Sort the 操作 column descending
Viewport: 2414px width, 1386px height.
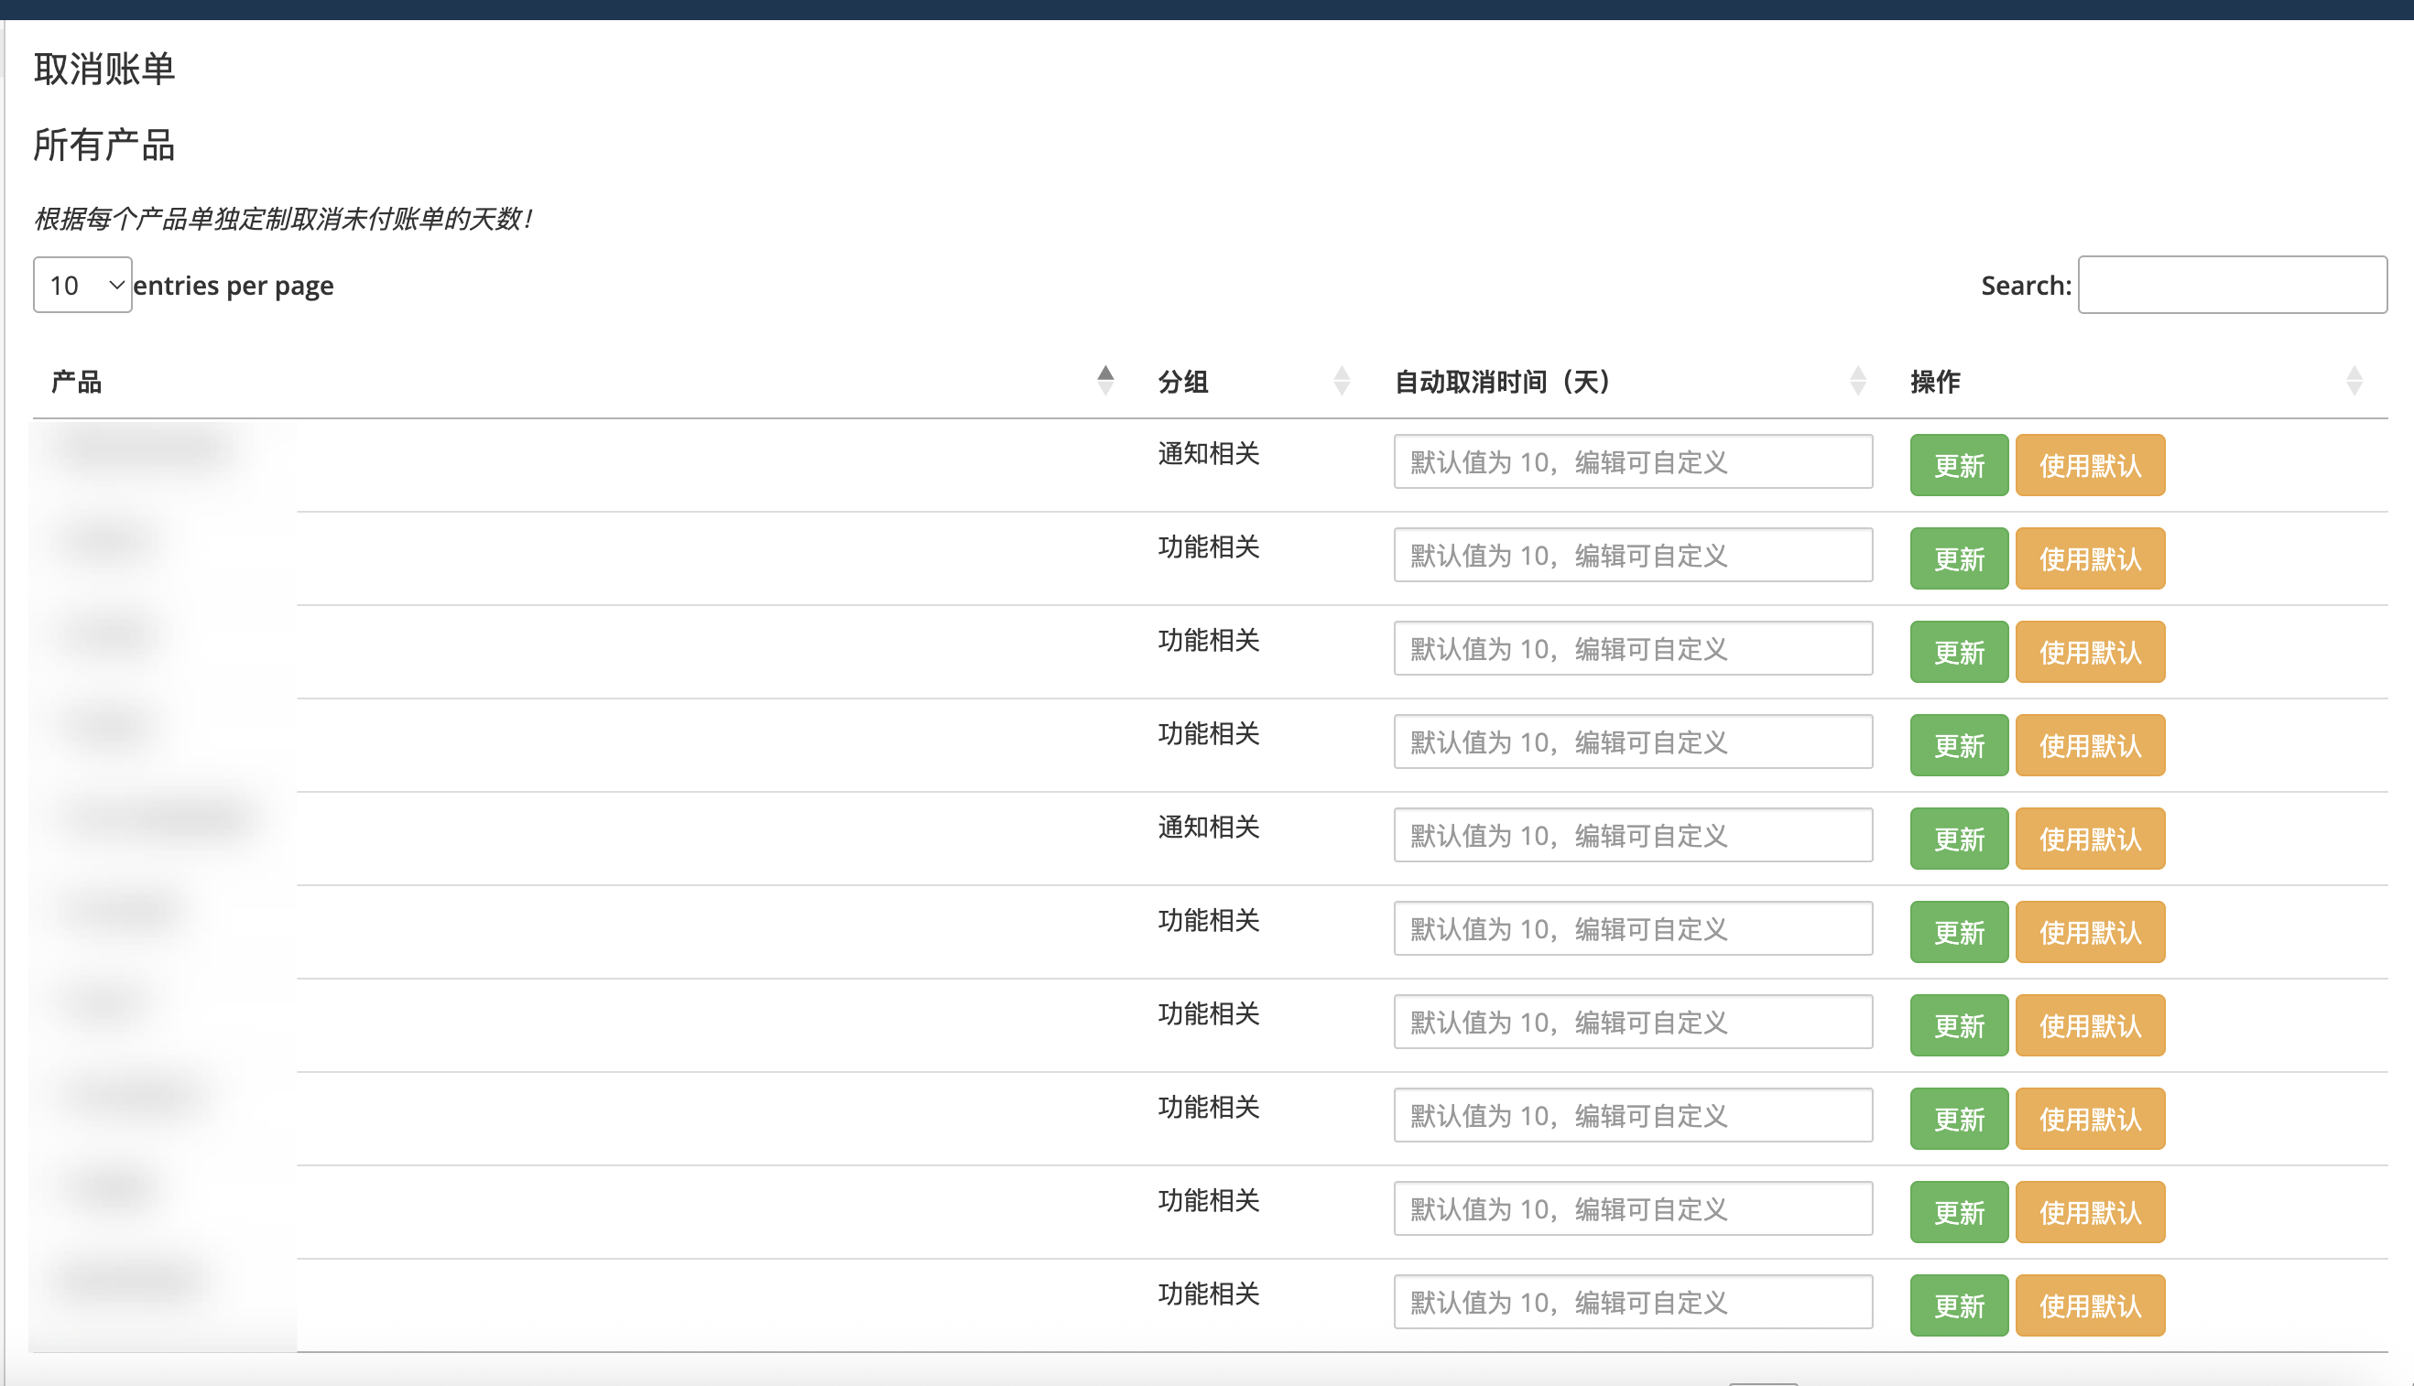(x=2355, y=388)
